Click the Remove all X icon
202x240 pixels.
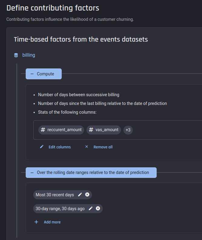(86, 147)
